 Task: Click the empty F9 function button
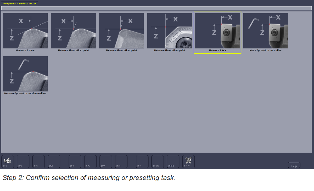(x=142, y=161)
